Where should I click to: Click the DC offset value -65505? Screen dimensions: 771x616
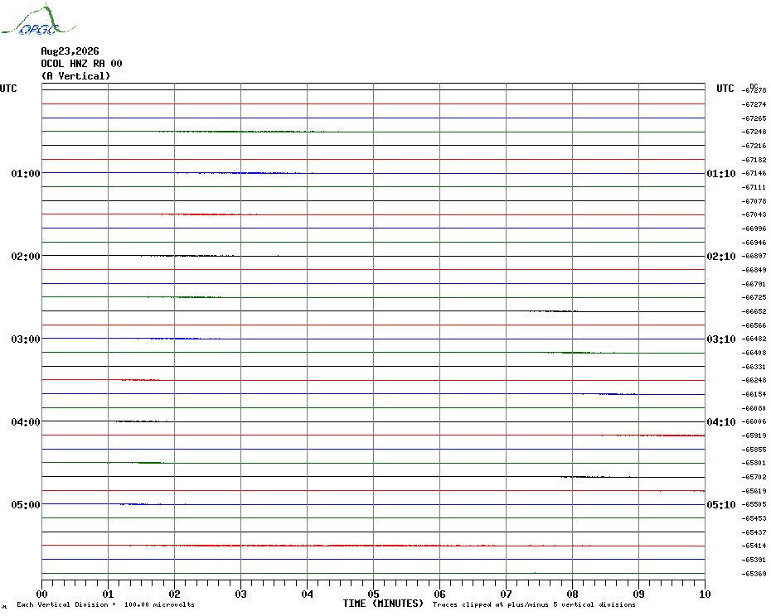coord(754,505)
